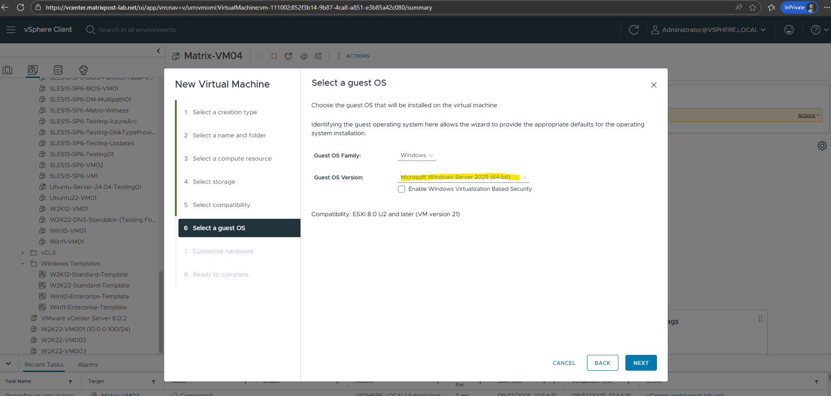
Task: Click the Search in all environments field
Action: tap(137, 30)
